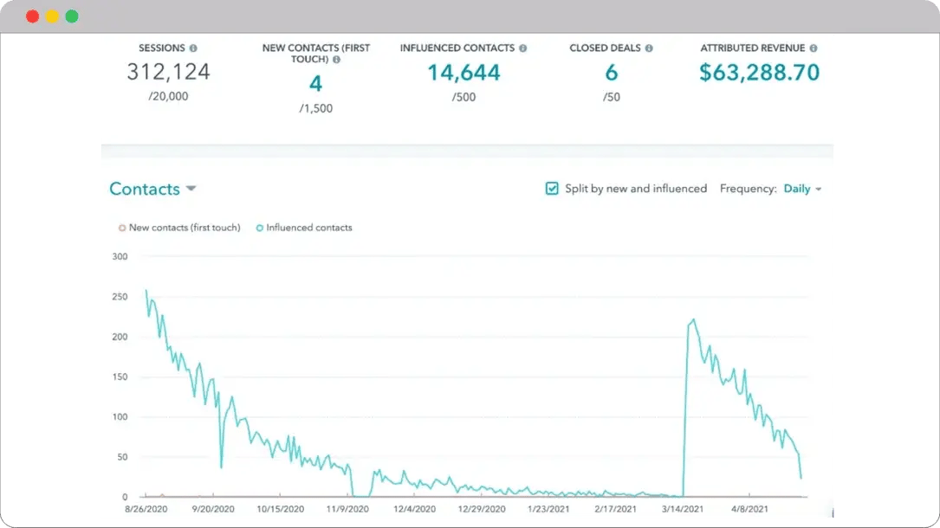Open the Attributed Revenue $63,288.70 value

(760, 73)
